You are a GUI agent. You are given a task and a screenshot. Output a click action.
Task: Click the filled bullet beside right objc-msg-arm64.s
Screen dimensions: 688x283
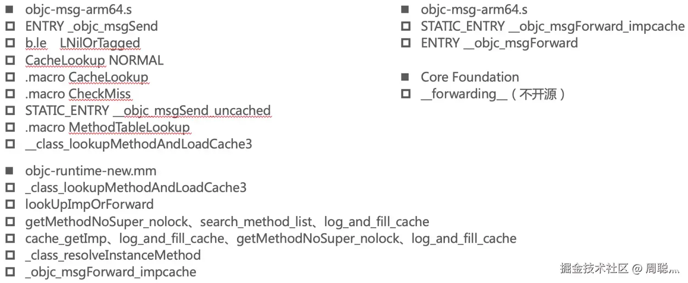click(405, 9)
